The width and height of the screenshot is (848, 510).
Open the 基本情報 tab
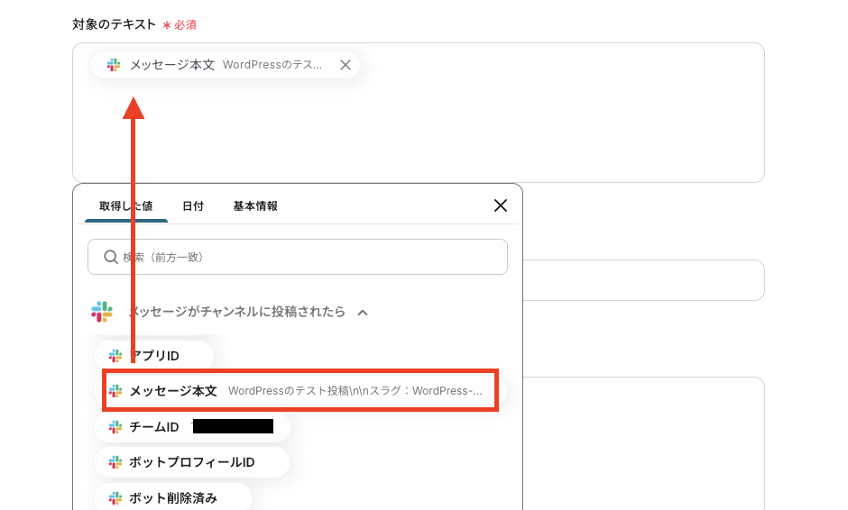(255, 205)
